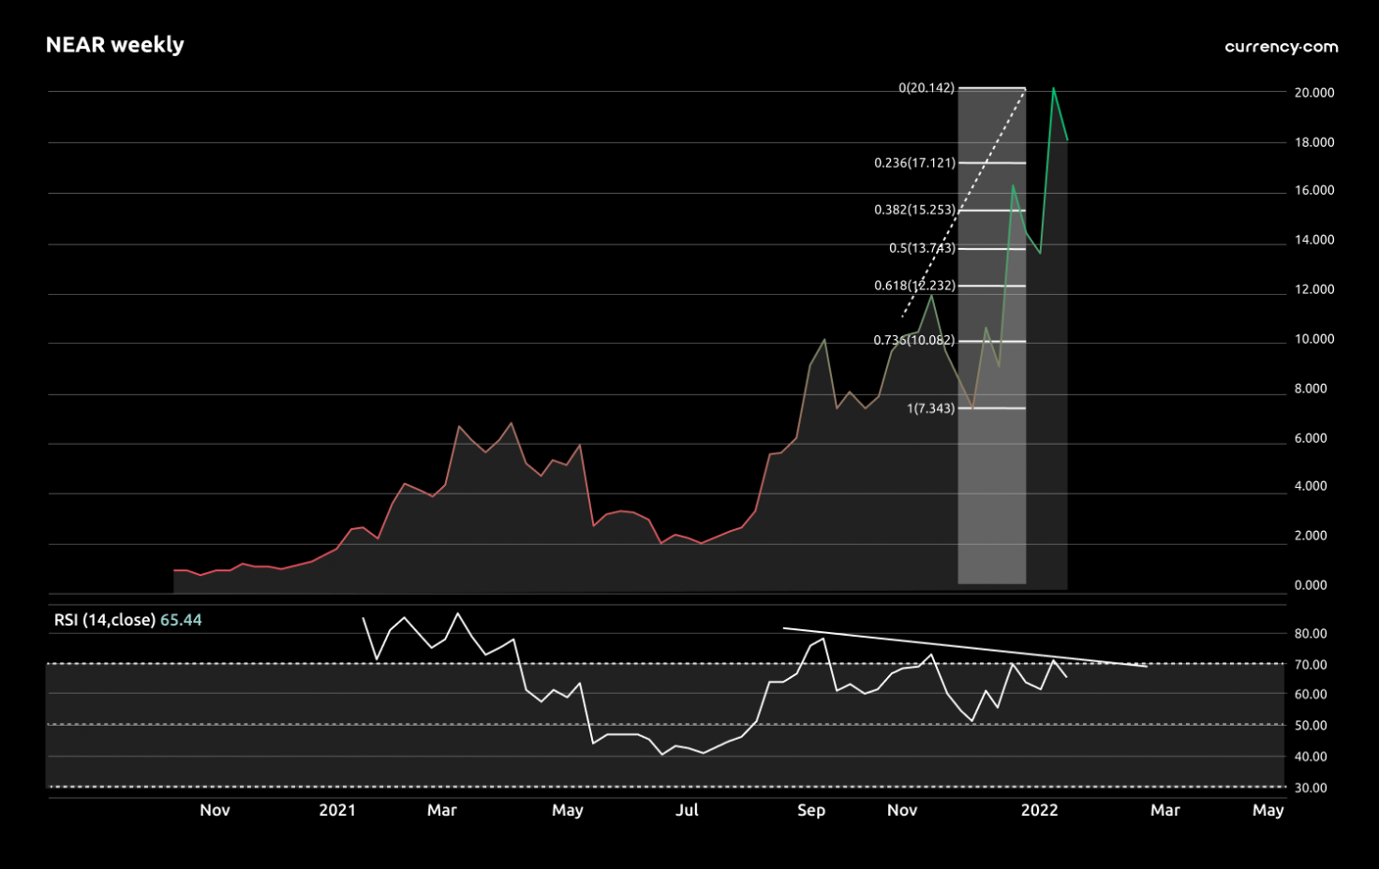Click the 14.000 price axis label
This screenshot has width=1379, height=869.
pos(1314,240)
